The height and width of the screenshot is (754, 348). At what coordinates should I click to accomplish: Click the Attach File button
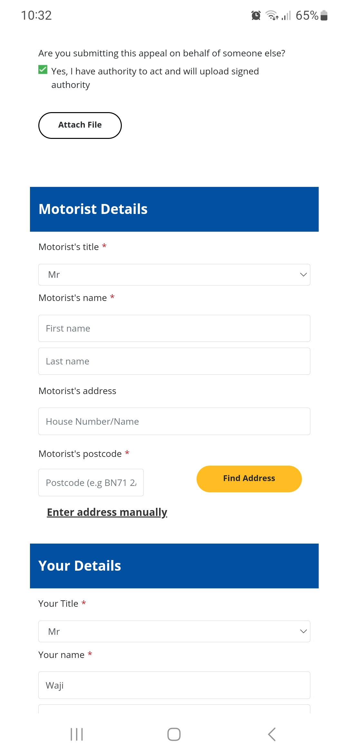click(x=80, y=125)
